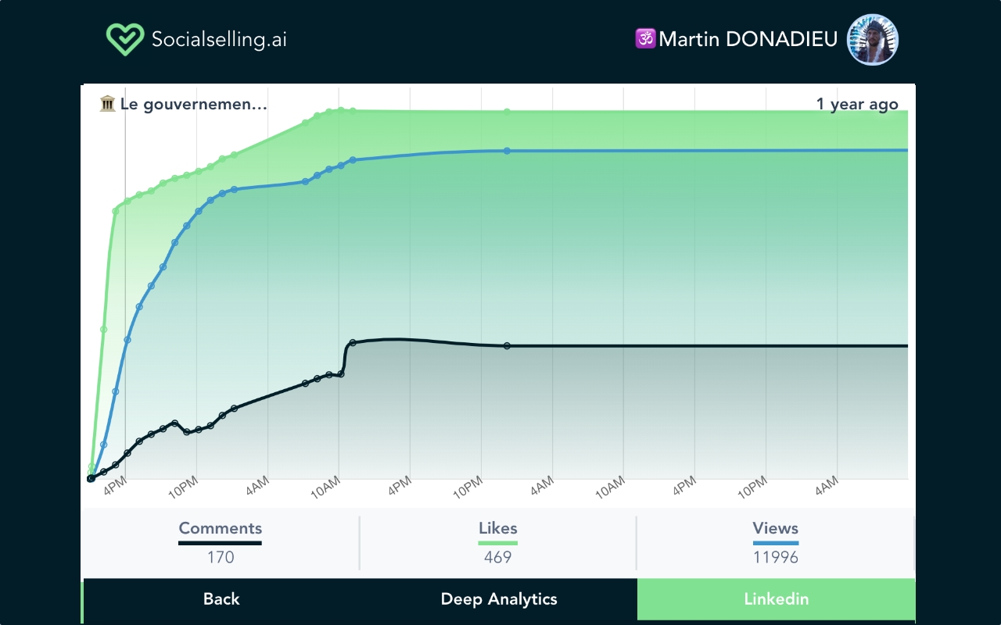Click the black color bar under Comments

(x=221, y=543)
